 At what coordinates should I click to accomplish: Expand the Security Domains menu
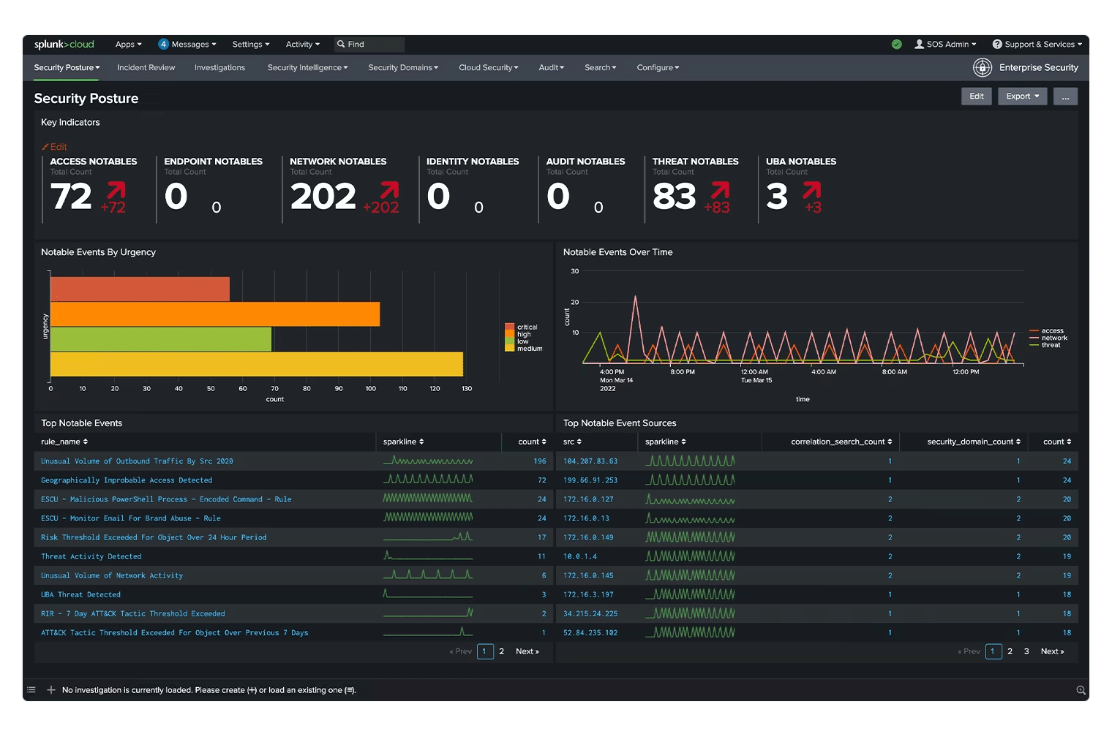click(402, 67)
